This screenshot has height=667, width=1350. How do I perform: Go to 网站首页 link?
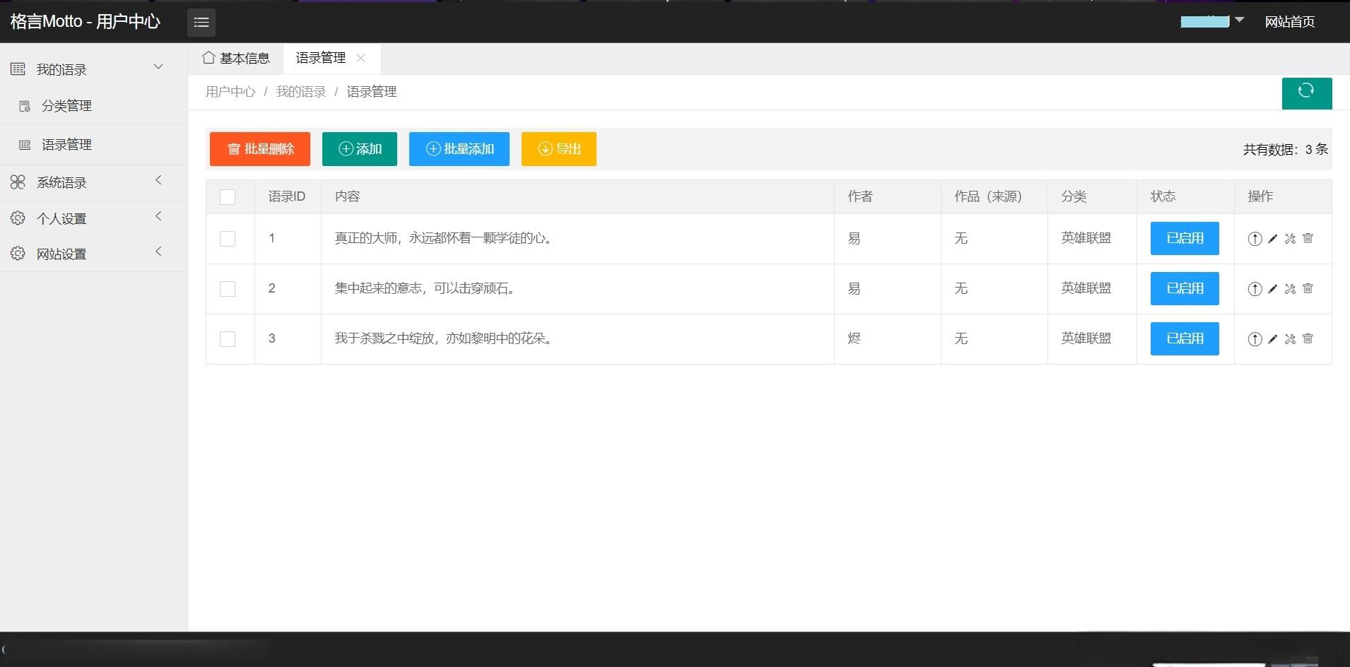point(1290,22)
